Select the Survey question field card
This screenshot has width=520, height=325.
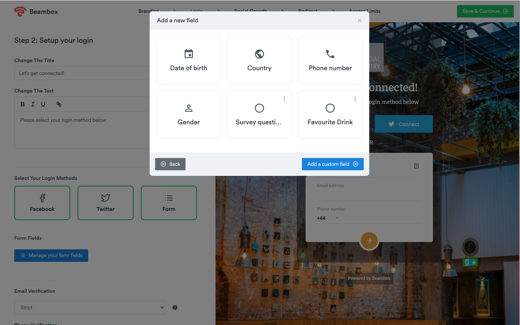[259, 114]
